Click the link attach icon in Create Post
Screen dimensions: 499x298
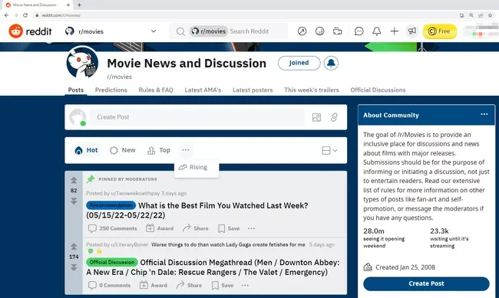334,117
